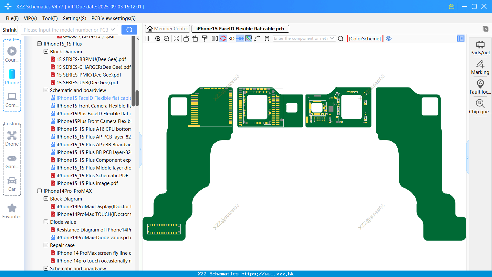The image size is (492, 277).
Task: Toggle the diode symbol display
Action: coord(240,38)
